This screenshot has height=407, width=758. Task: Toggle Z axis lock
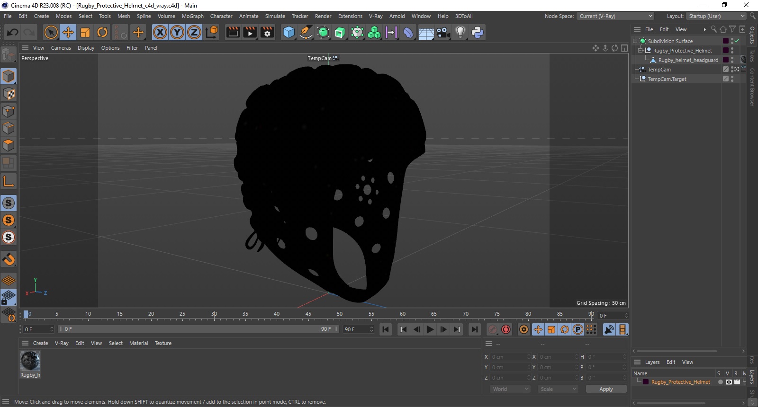pos(194,32)
